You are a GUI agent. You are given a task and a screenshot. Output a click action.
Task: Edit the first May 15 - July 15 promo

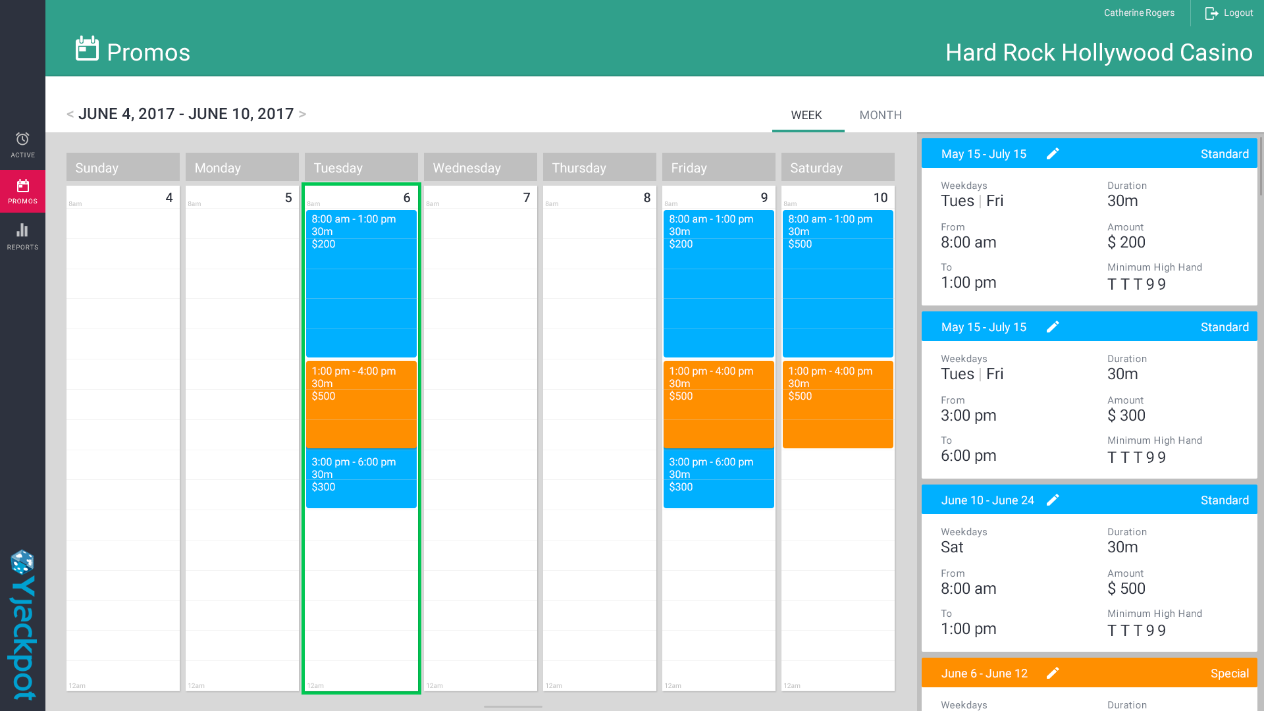click(x=1053, y=153)
